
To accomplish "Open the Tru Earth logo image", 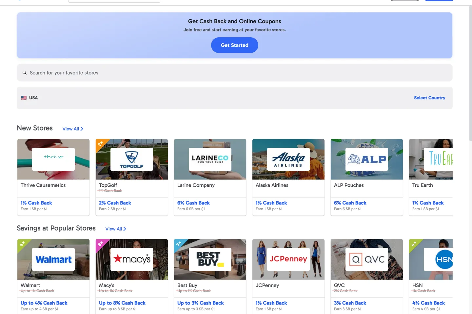I will click(438, 159).
